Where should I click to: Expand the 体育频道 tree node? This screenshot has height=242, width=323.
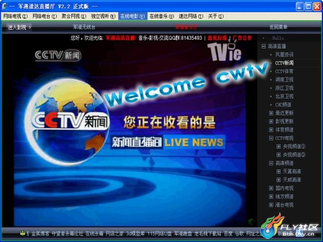271,130
